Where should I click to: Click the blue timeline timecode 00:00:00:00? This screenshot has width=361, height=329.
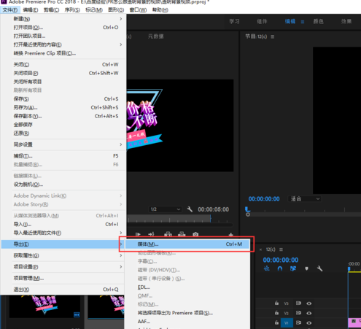coord(281,260)
